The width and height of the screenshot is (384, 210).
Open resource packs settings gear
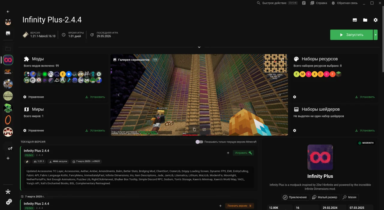(x=295, y=97)
